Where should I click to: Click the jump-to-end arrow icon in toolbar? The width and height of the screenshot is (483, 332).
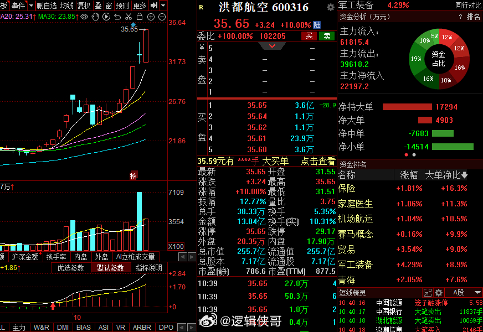tap(154, 5)
